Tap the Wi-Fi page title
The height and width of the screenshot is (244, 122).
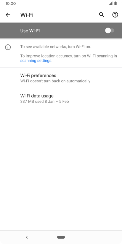(x=27, y=15)
